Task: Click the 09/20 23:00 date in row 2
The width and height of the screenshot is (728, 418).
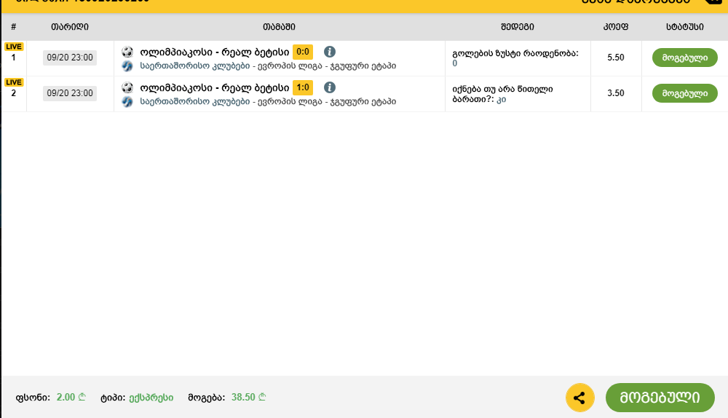Action: 70,93
